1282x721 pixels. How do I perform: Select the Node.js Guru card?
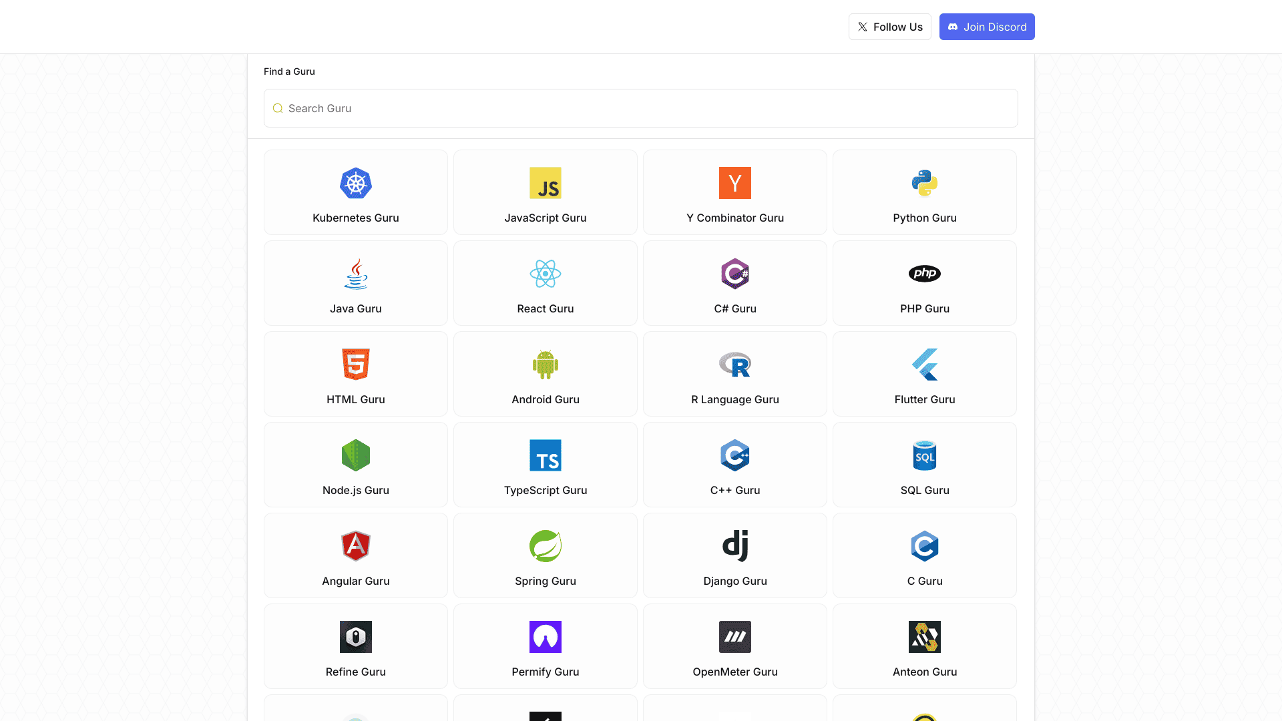355,465
